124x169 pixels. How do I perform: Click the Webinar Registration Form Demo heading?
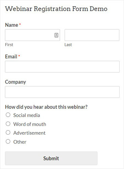(x=56, y=9)
